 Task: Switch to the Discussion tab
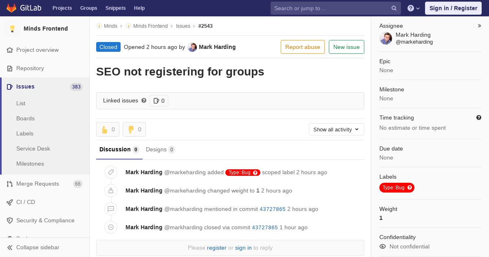point(119,149)
